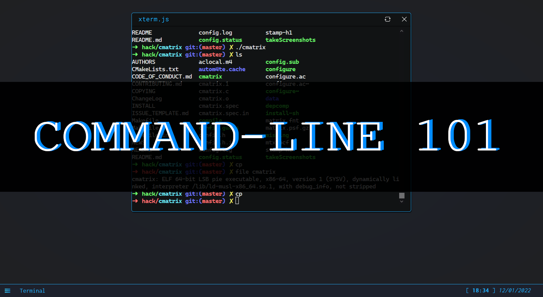
Task: Click the autom4te.cache directory entry
Action: coord(222,69)
